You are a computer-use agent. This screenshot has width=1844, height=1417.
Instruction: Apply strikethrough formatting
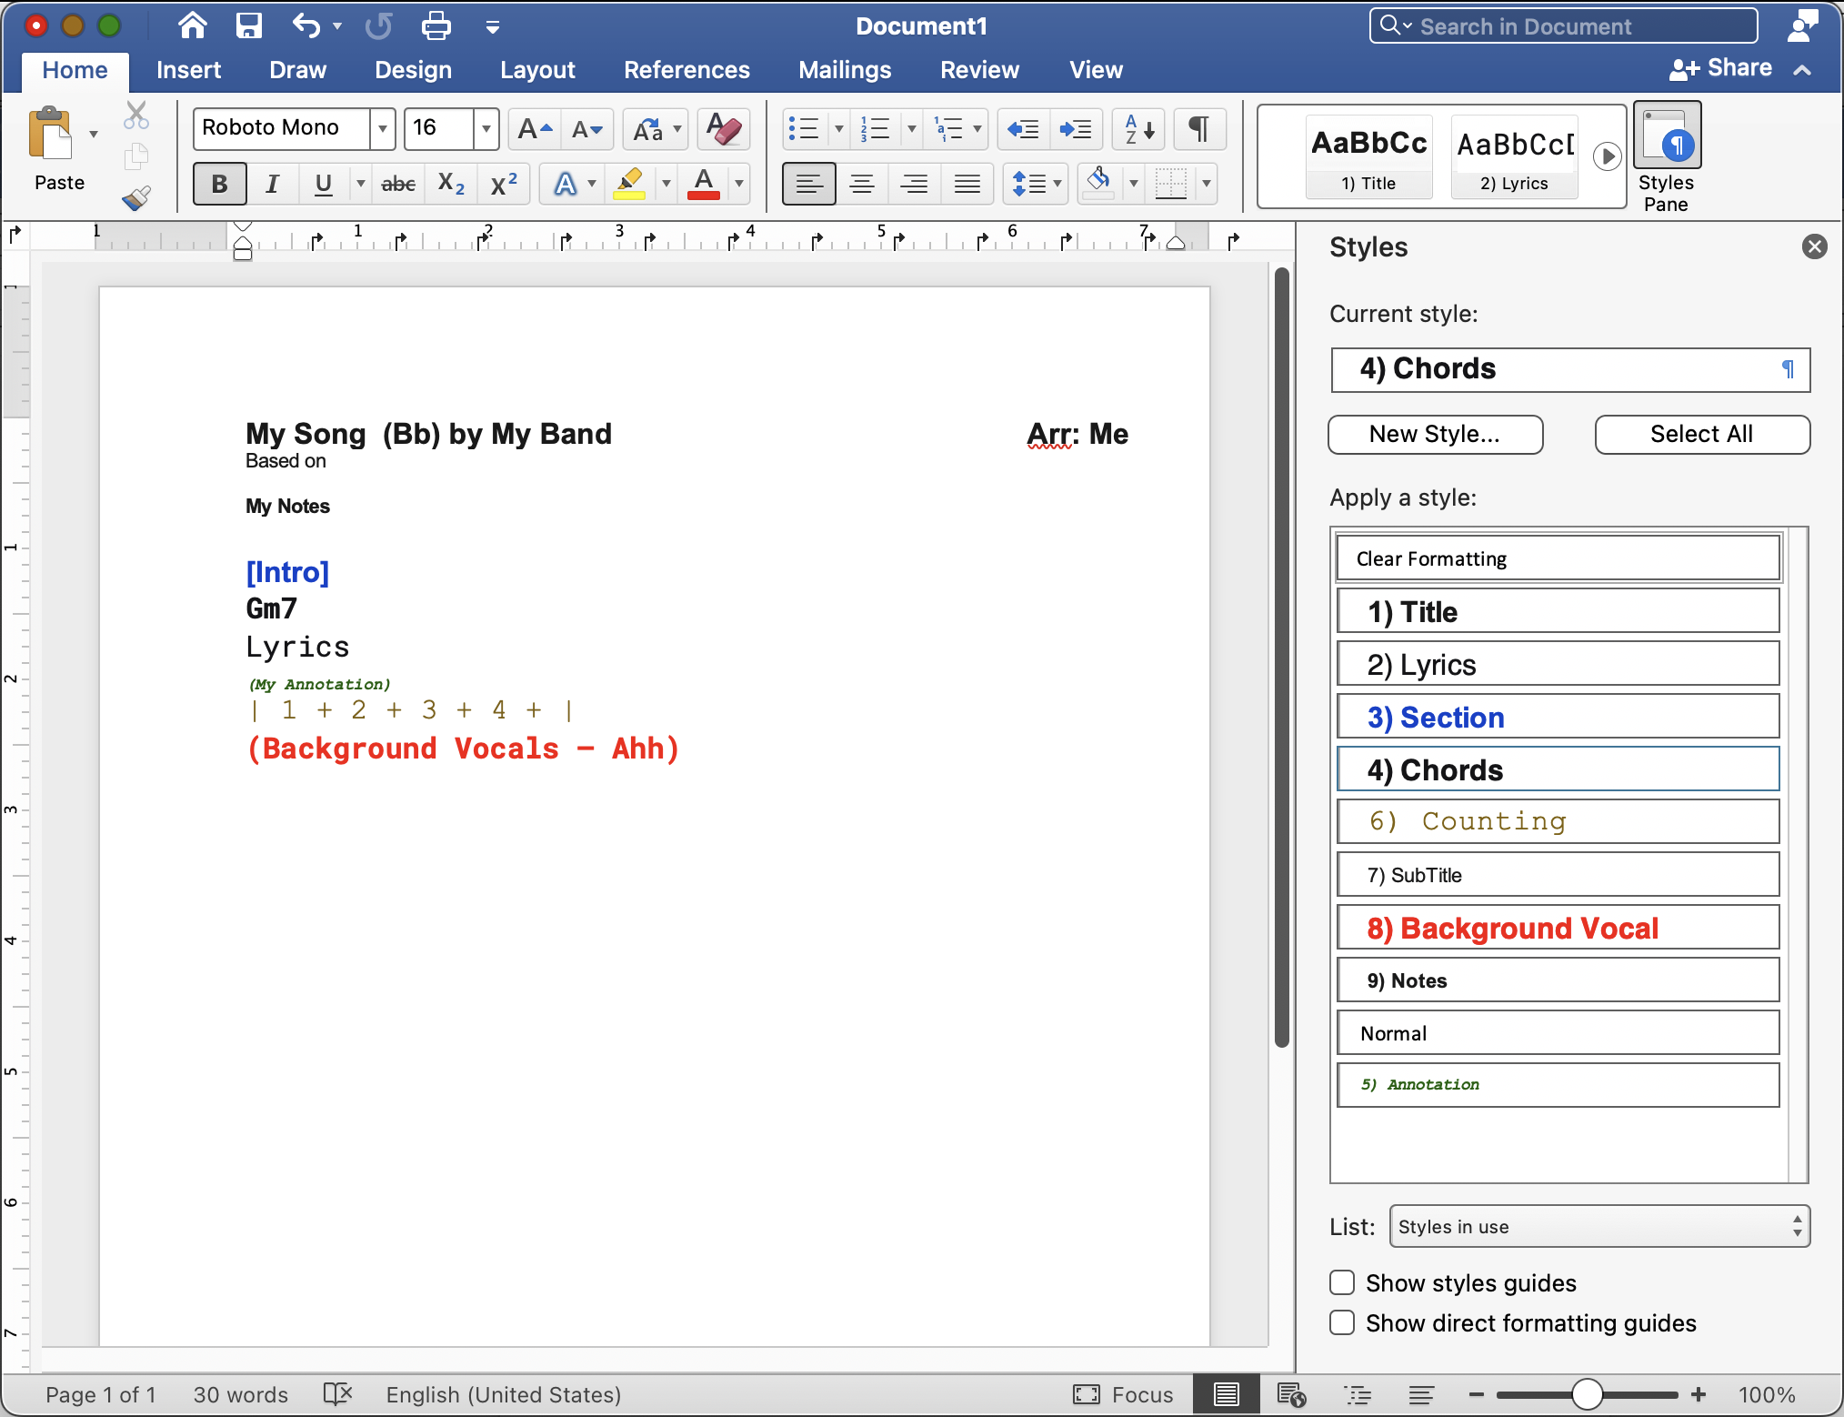pos(397,185)
